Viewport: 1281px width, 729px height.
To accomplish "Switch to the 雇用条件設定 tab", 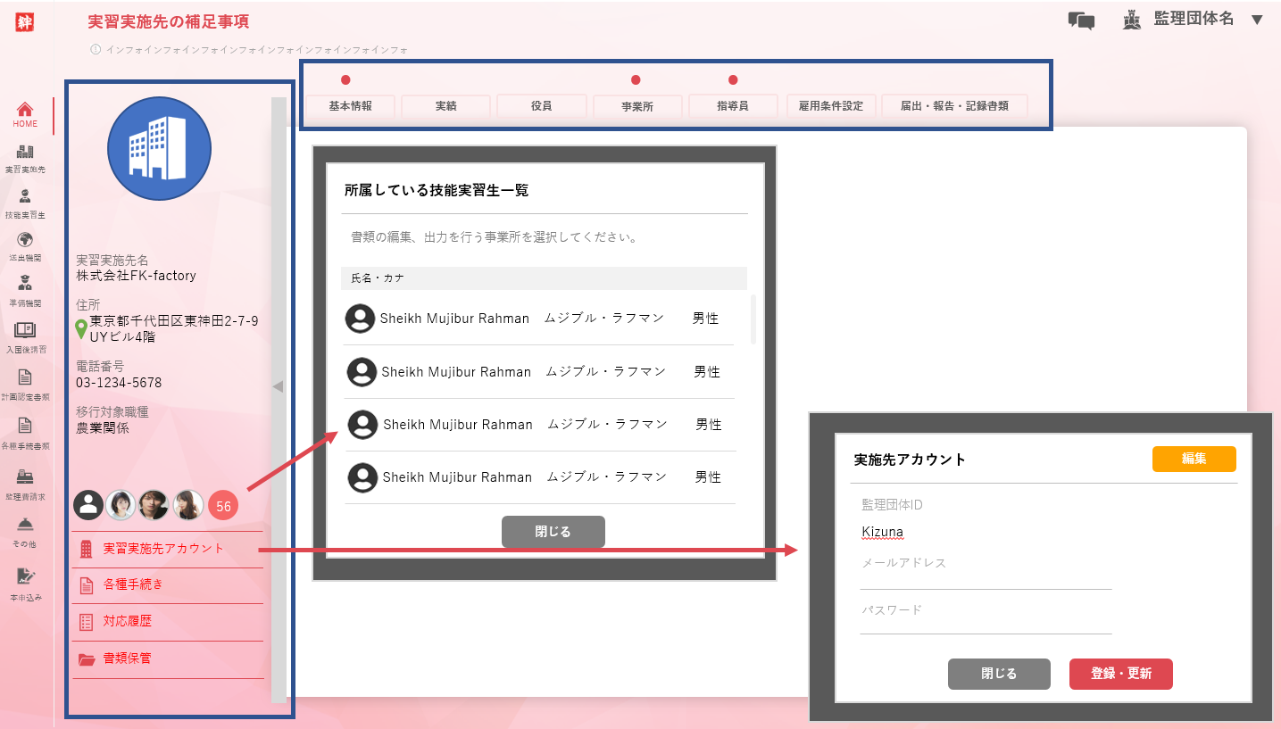I will click(x=830, y=106).
